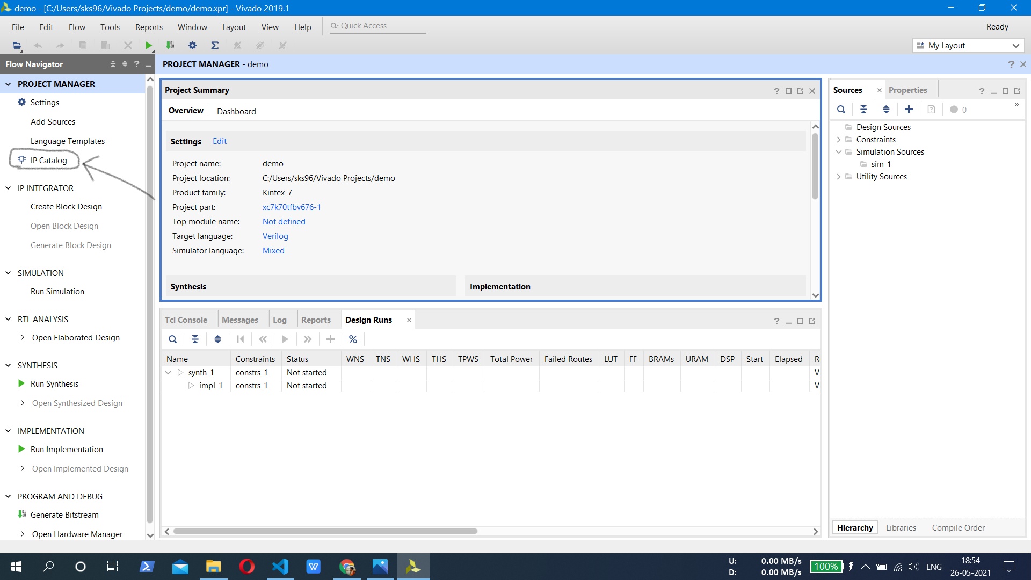This screenshot has width=1031, height=580.
Task: Switch to the Tcl Console tab
Action: [x=186, y=320]
